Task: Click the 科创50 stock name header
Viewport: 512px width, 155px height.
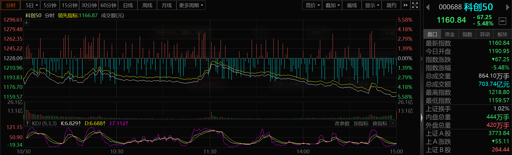Action: pyautogui.click(x=478, y=7)
